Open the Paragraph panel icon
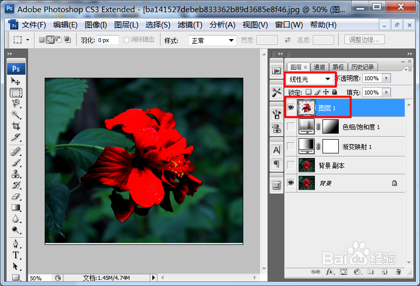 click(276, 163)
